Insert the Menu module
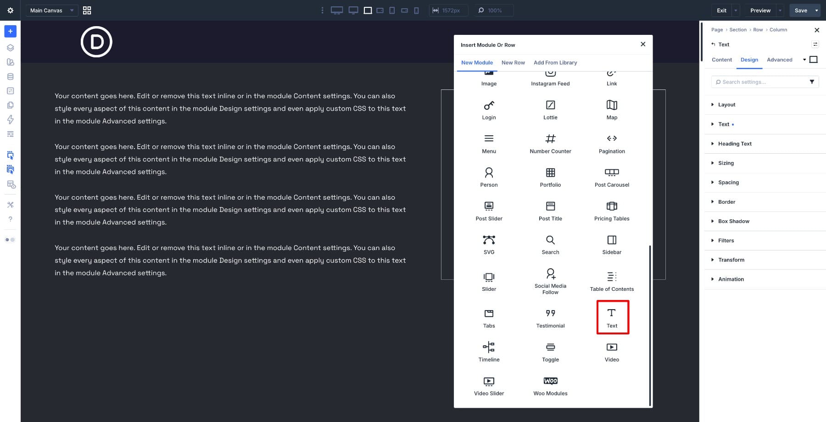Viewport: 826px width, 422px height. click(x=489, y=144)
